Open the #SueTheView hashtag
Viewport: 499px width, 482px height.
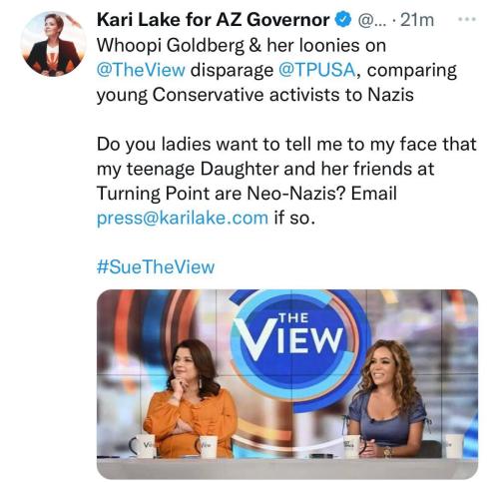156,267
